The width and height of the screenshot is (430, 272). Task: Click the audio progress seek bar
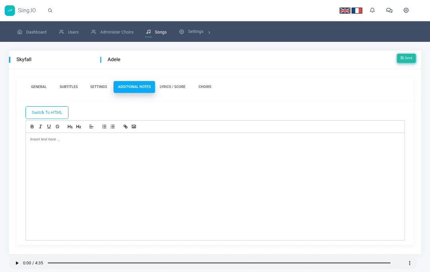pos(219,263)
